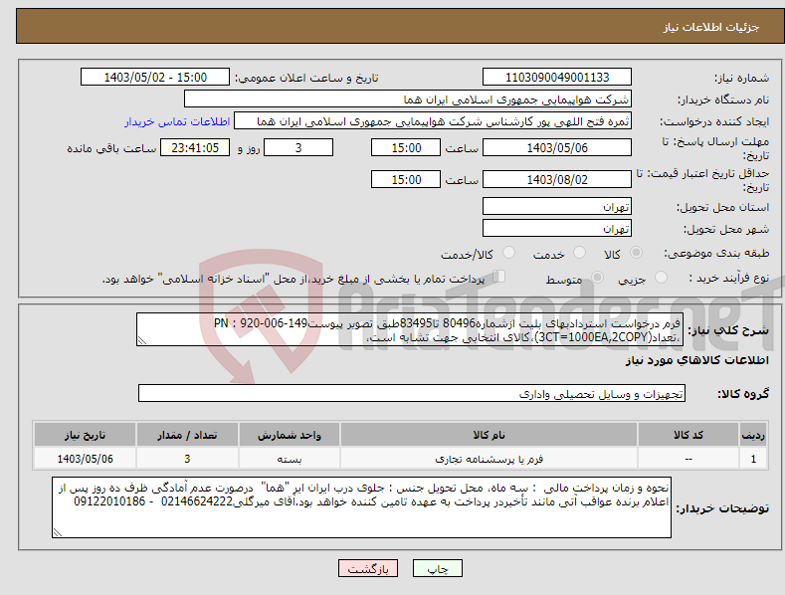Click the goods group field تجهیزات و وسایل تحصیلی واداری
Image resolution: width=785 pixels, height=595 pixels.
click(x=412, y=394)
